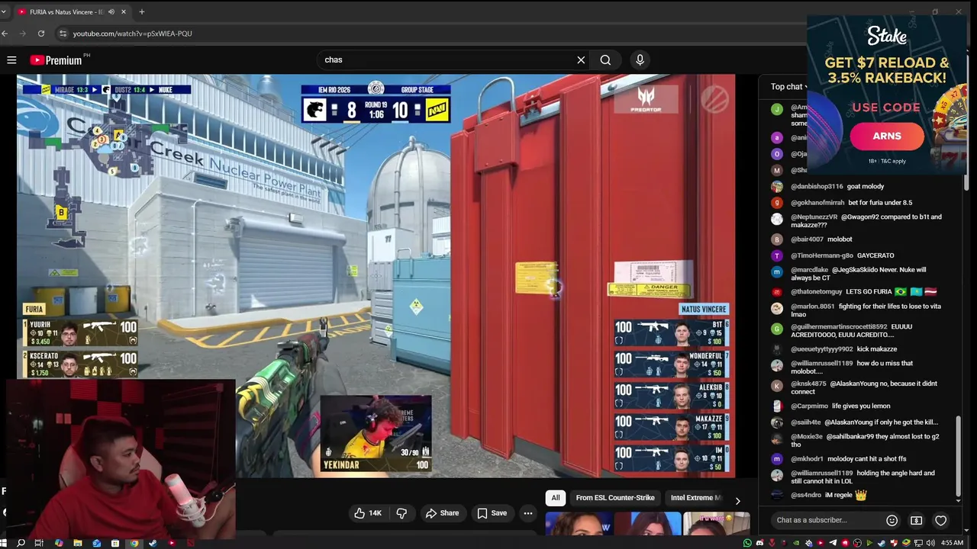The image size is (977, 549).
Task: Select the Intel Extreme Masters chip
Action: pyautogui.click(x=695, y=498)
